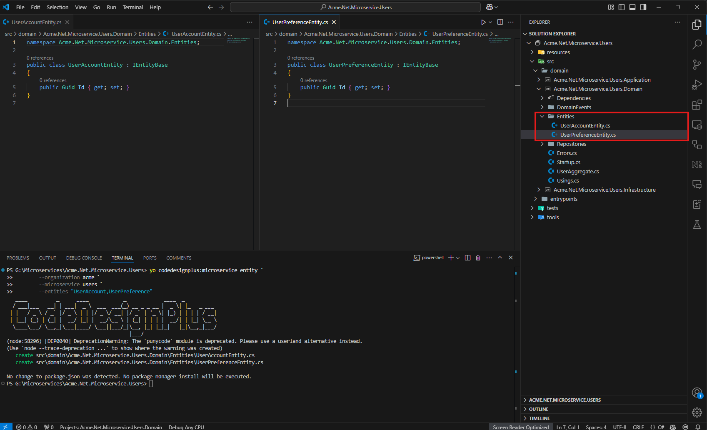Toggle the primary side bar
The height and width of the screenshot is (430, 707).
(622, 7)
